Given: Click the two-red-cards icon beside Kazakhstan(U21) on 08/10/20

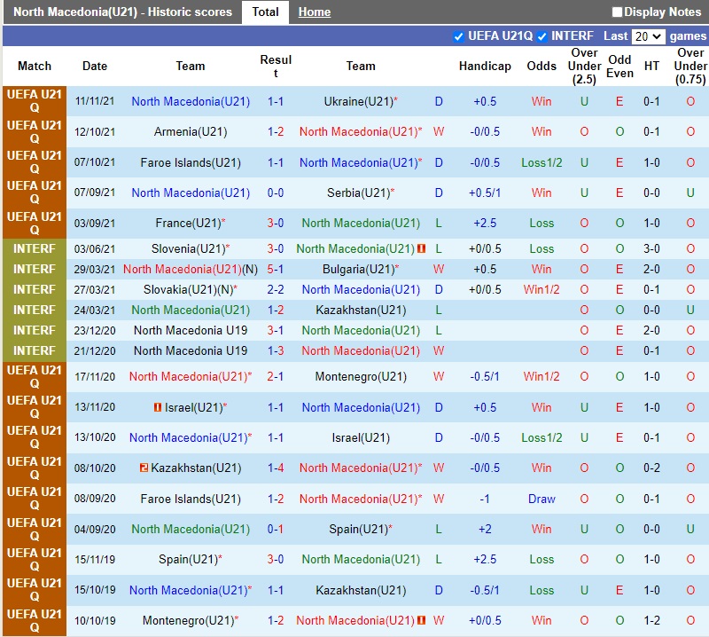Looking at the screenshot, I should pyautogui.click(x=144, y=468).
